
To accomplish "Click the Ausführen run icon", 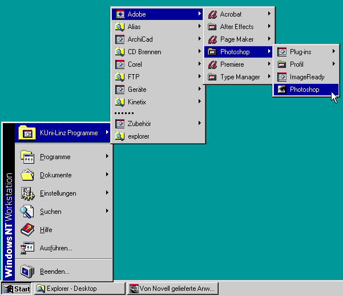I will click(x=27, y=248).
